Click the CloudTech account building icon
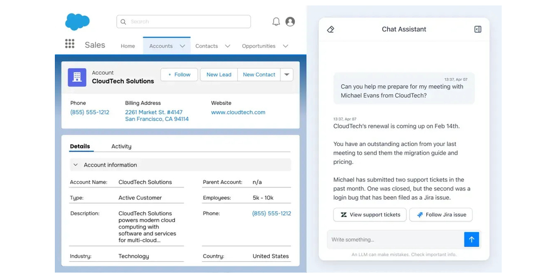The image size is (556, 278). pyautogui.click(x=77, y=77)
